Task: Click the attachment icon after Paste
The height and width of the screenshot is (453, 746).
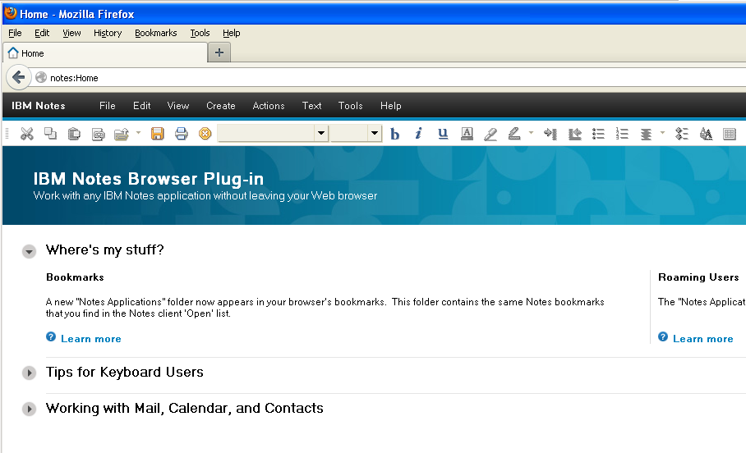Action: click(x=98, y=135)
